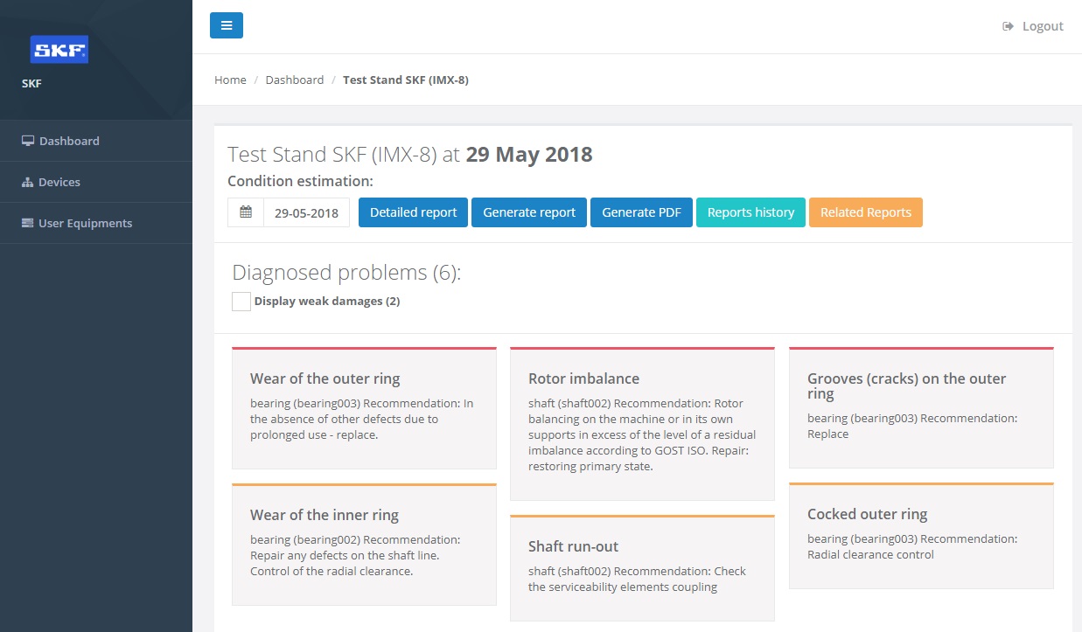Enable the Display weak damages checkbox

tap(241, 302)
